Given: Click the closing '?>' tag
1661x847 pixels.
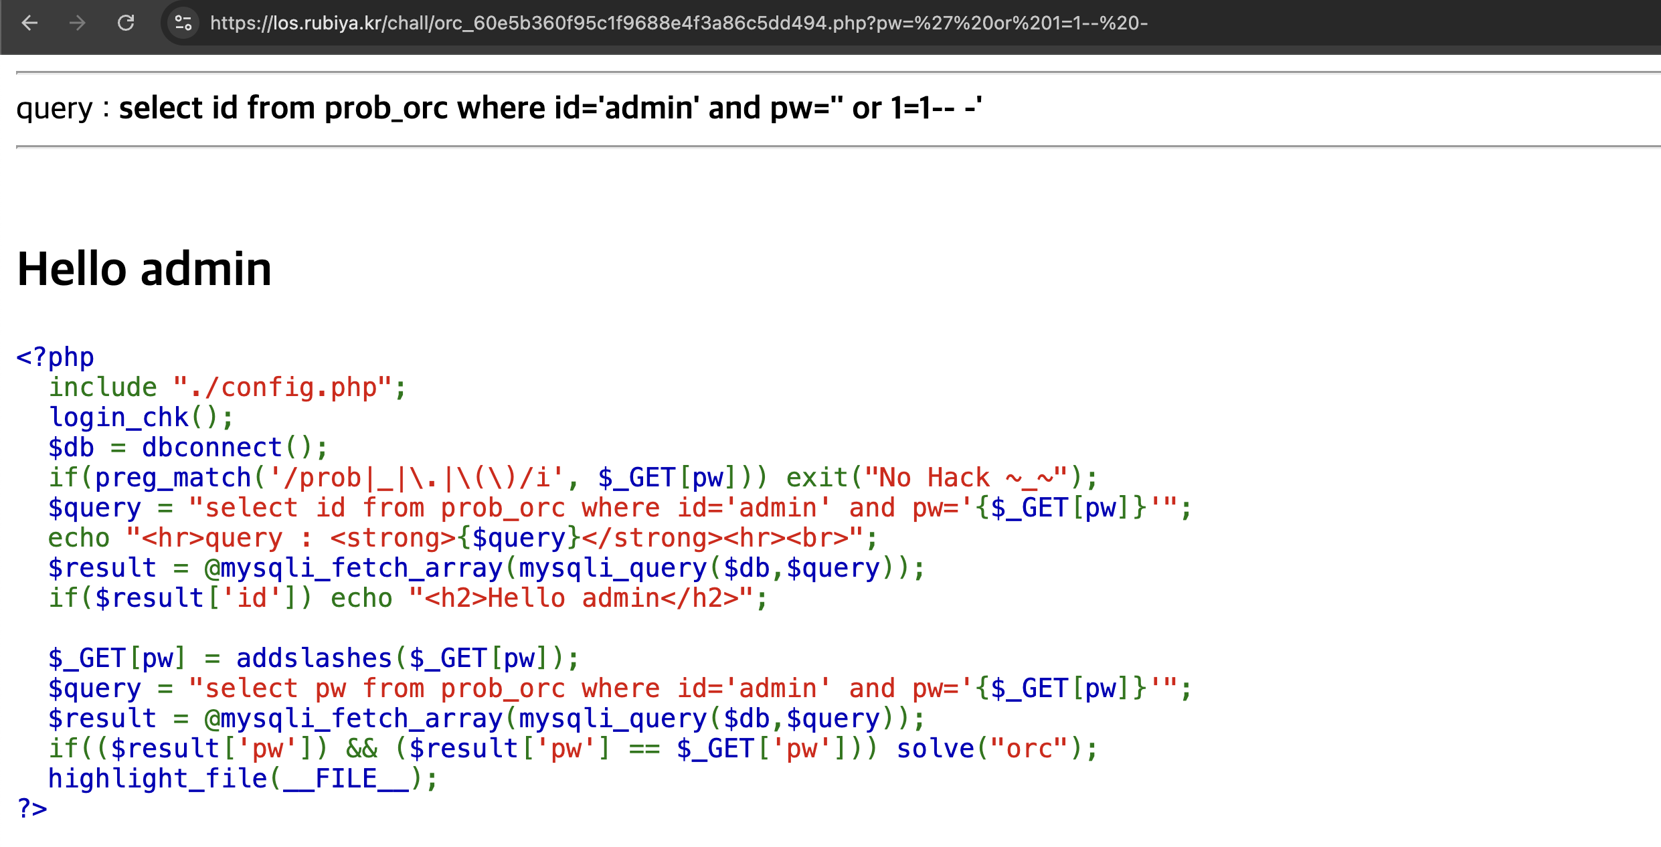Looking at the screenshot, I should (x=32, y=808).
